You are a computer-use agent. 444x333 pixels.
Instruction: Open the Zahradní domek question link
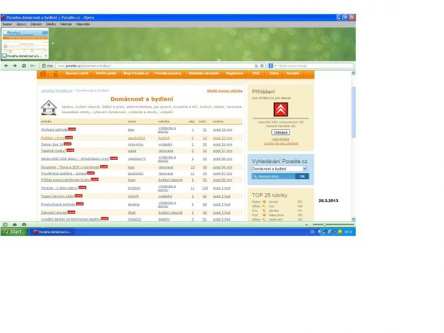[x=54, y=212]
